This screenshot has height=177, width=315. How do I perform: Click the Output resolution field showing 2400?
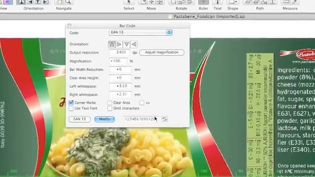coord(120,53)
